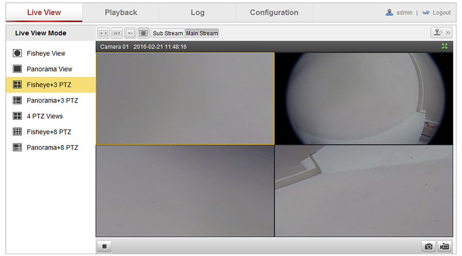The image size is (462, 256).
Task: Select the X1 original size button
Action: click(x=131, y=33)
